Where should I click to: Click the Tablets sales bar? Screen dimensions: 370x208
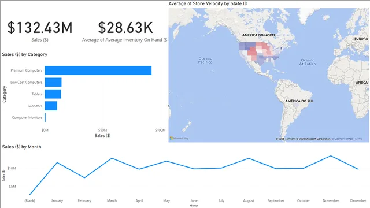(x=53, y=94)
